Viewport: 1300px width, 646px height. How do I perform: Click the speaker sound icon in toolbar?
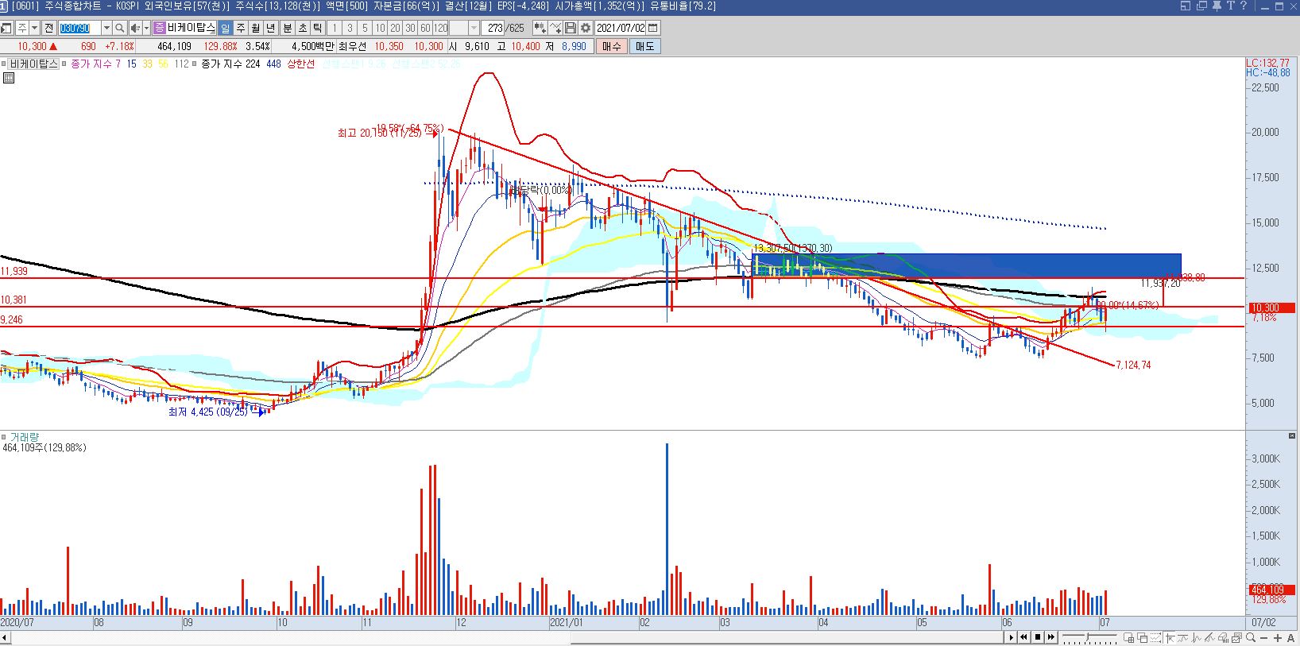135,28
